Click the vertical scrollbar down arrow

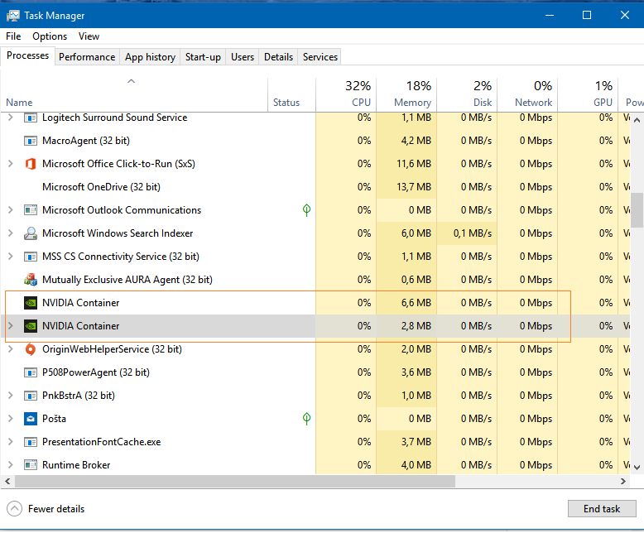[637, 468]
